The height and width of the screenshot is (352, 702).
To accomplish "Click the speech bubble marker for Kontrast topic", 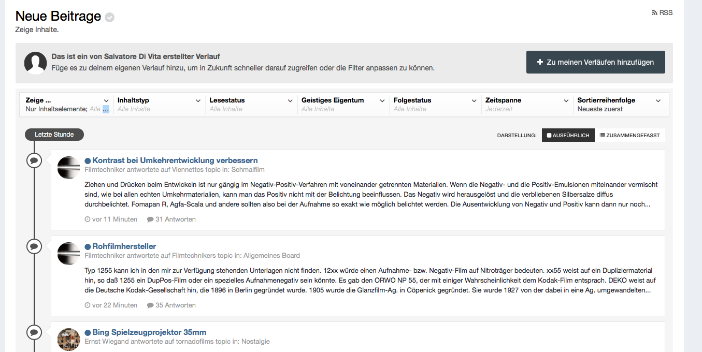I will point(34,160).
